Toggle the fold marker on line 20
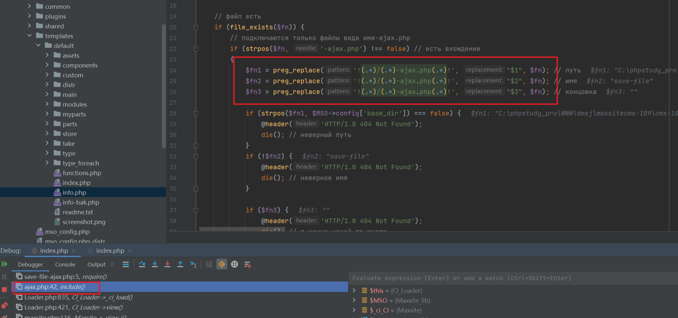 point(196,27)
